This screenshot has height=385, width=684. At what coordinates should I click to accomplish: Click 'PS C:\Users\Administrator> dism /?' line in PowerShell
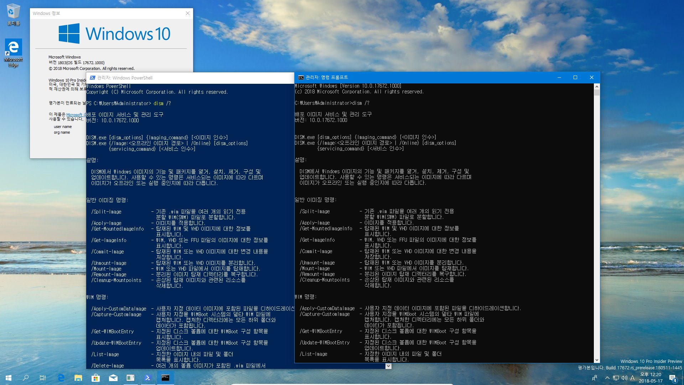(129, 103)
